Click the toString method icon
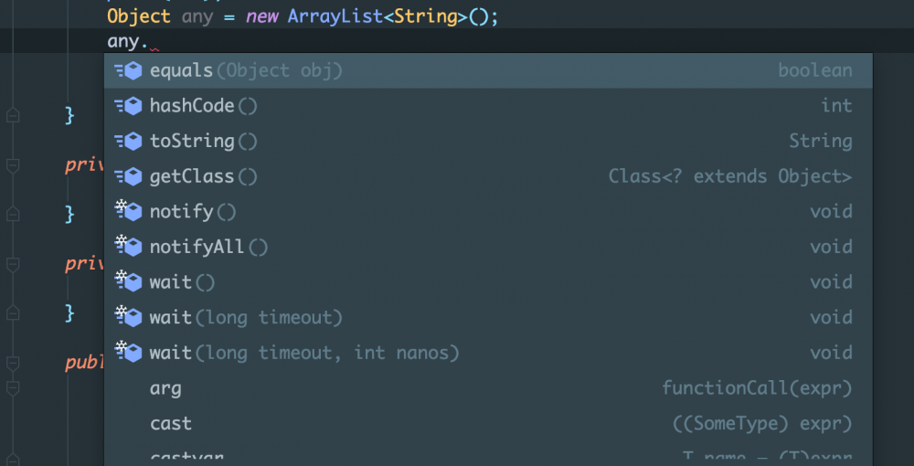This screenshot has width=914, height=466. coord(128,142)
